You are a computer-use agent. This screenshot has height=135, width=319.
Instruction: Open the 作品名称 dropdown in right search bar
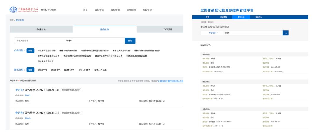coord(214,33)
